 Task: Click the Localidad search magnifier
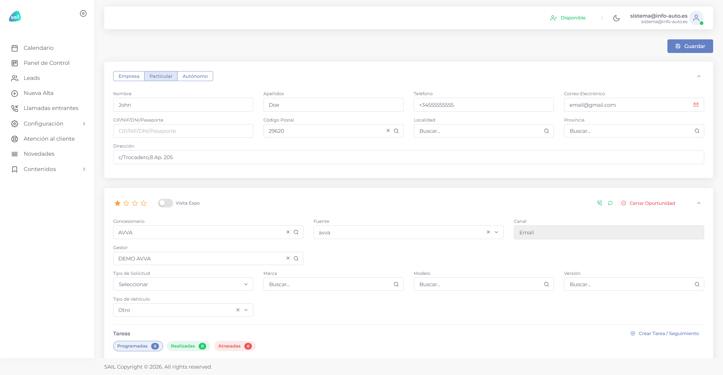546,131
